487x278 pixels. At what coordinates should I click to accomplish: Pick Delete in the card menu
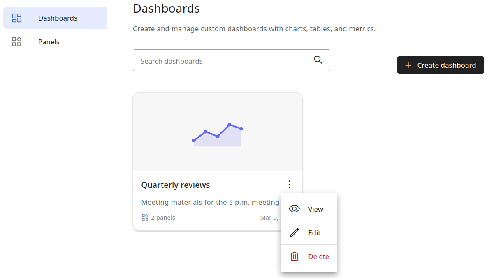point(318,257)
